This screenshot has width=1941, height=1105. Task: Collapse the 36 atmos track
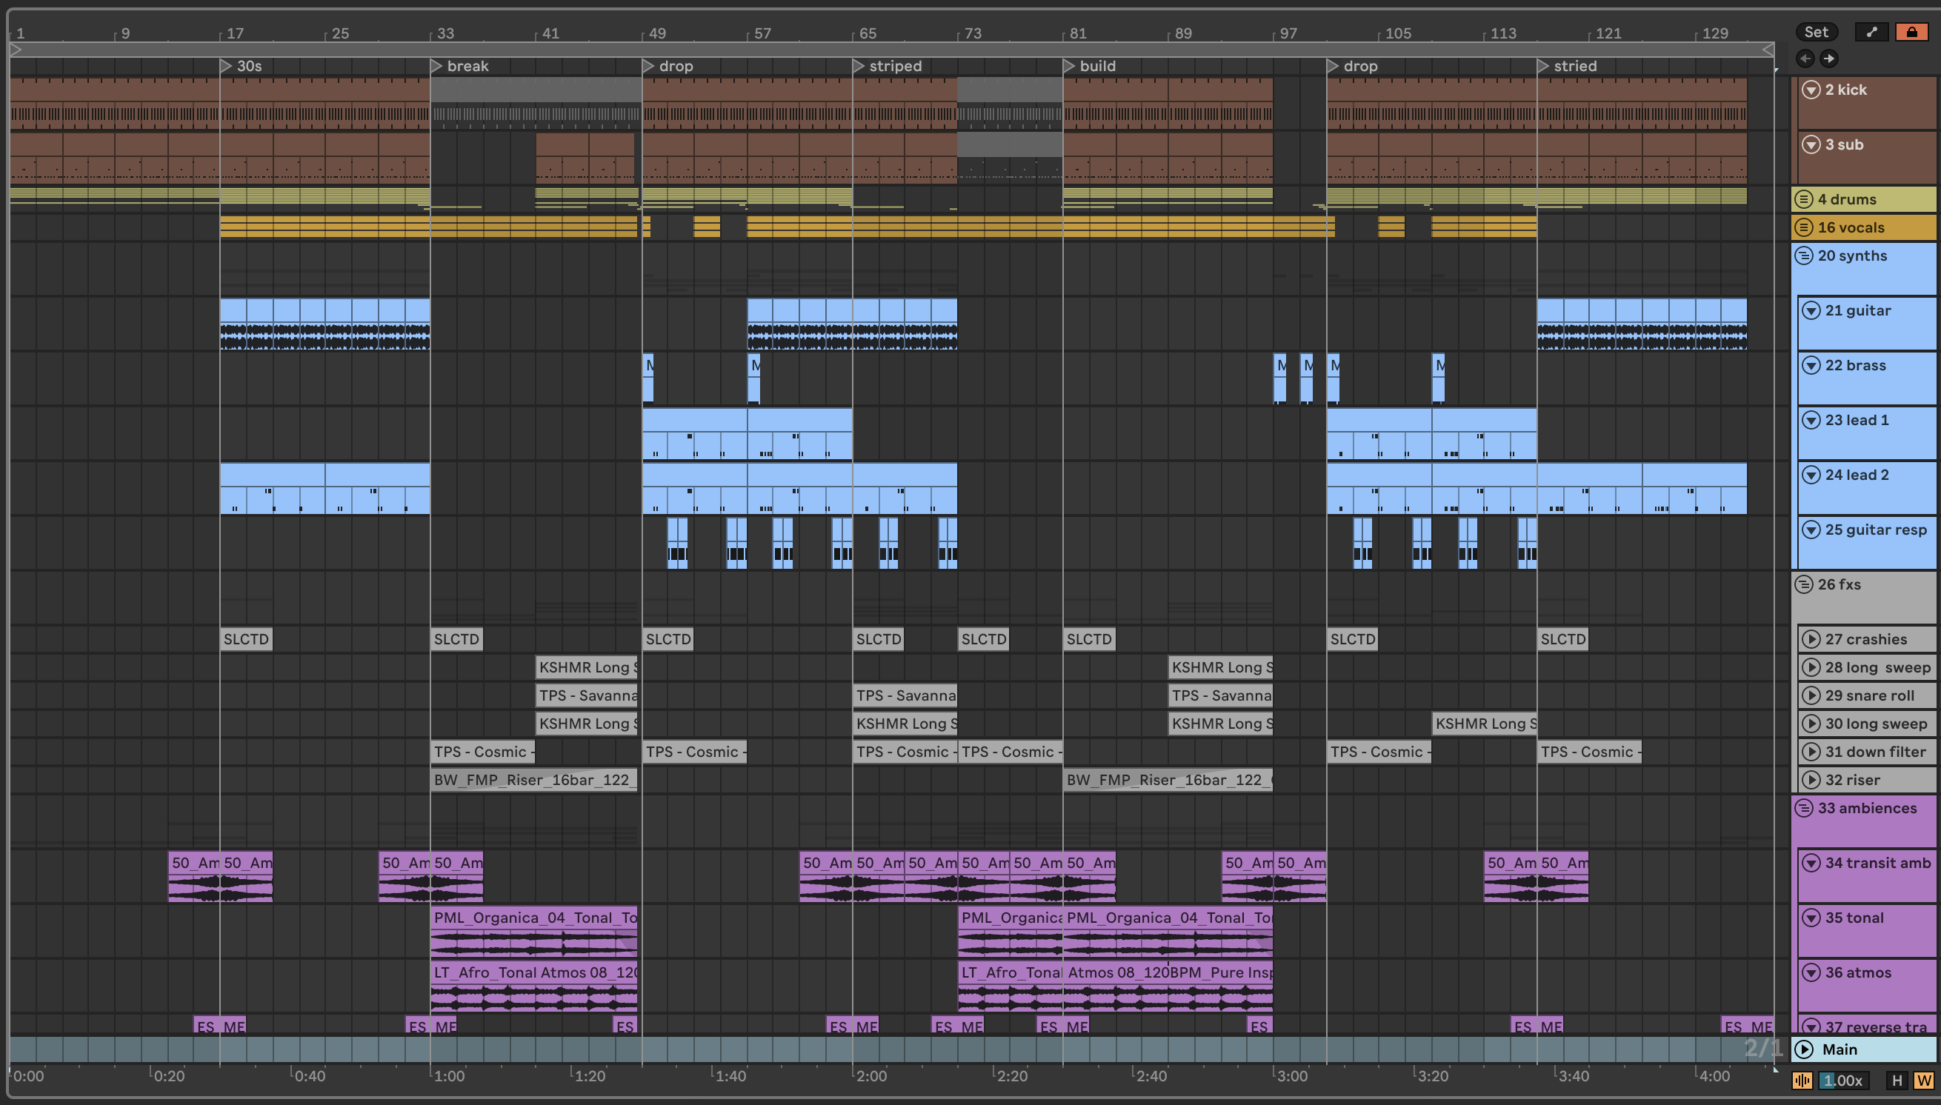coord(1811,972)
